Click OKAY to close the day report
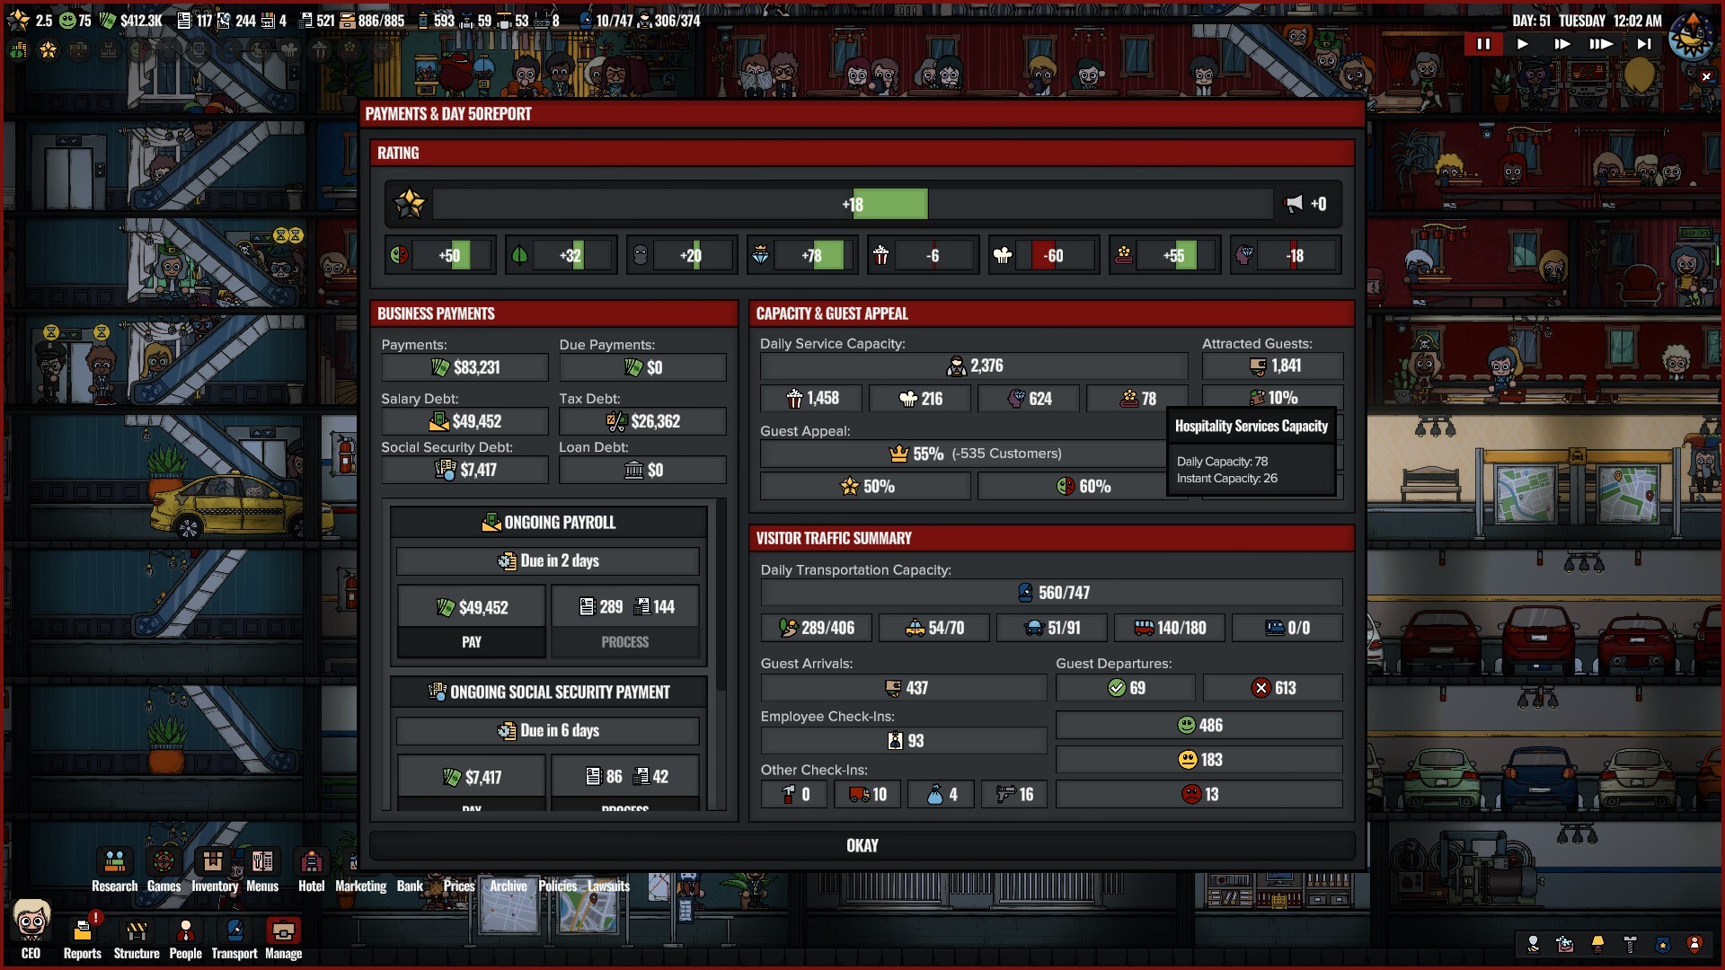The width and height of the screenshot is (1725, 970). click(x=861, y=845)
